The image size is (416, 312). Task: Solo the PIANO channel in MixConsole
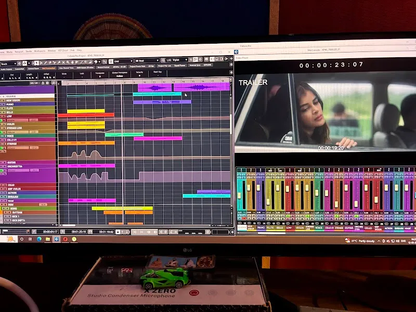click(x=263, y=175)
